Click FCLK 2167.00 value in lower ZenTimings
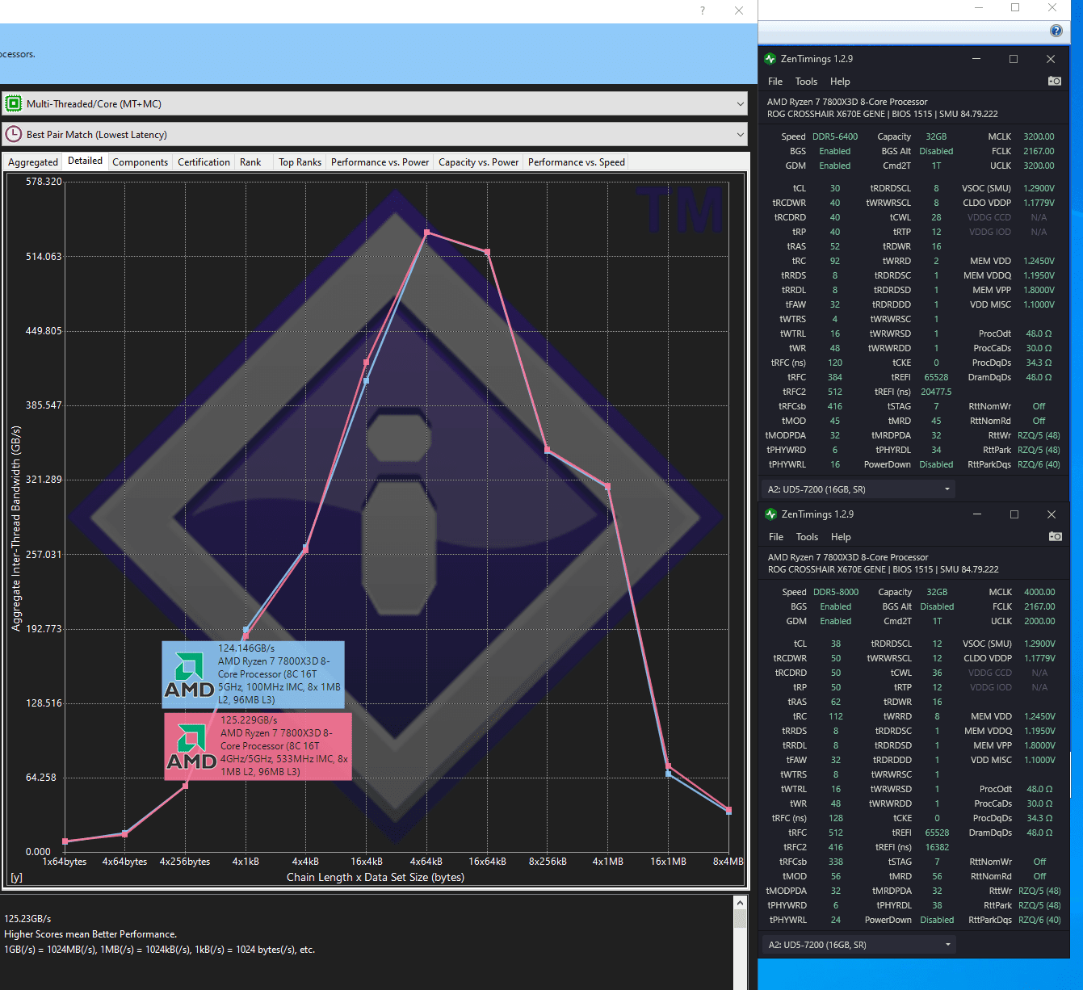This screenshot has height=990, width=1083. pyautogui.click(x=1039, y=606)
